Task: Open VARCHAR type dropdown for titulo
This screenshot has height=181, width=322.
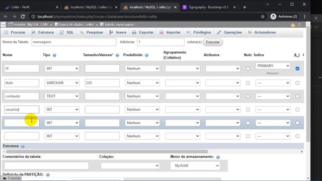Action: [x=62, y=83]
